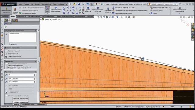Open the Rectangle tool dropdown arrow
The height and width of the screenshot is (110, 195).
point(66,10)
